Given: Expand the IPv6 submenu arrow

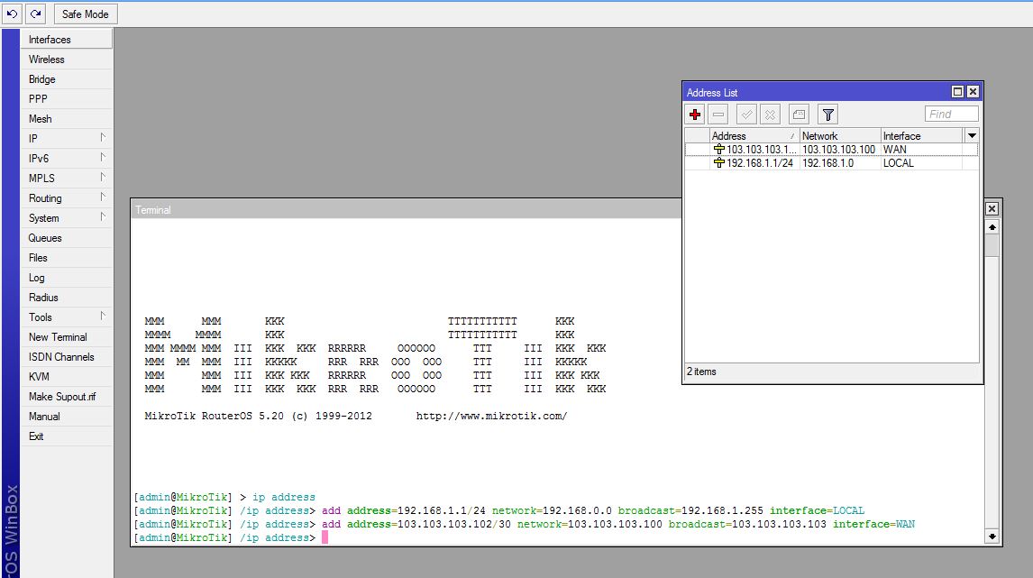Looking at the screenshot, I should click(105, 158).
